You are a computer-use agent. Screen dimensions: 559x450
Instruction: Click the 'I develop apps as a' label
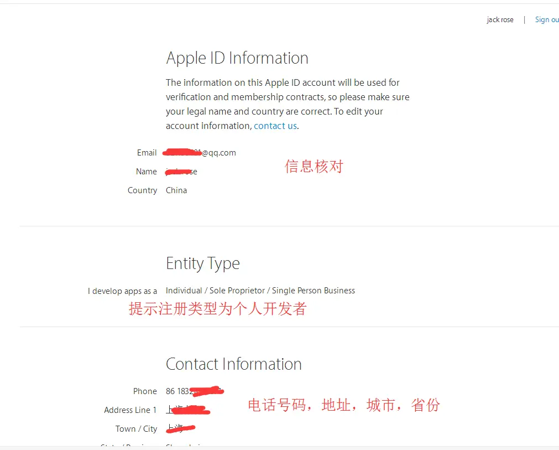pyautogui.click(x=122, y=291)
